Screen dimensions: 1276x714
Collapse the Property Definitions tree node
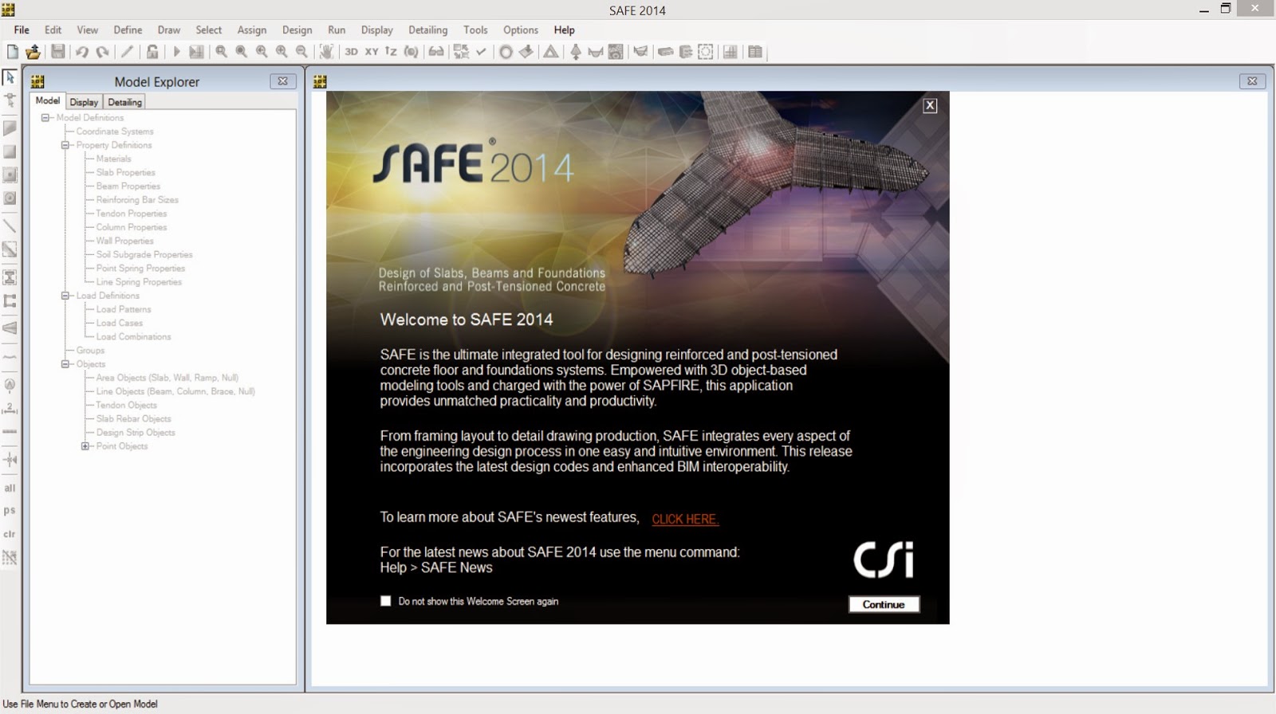(65, 145)
